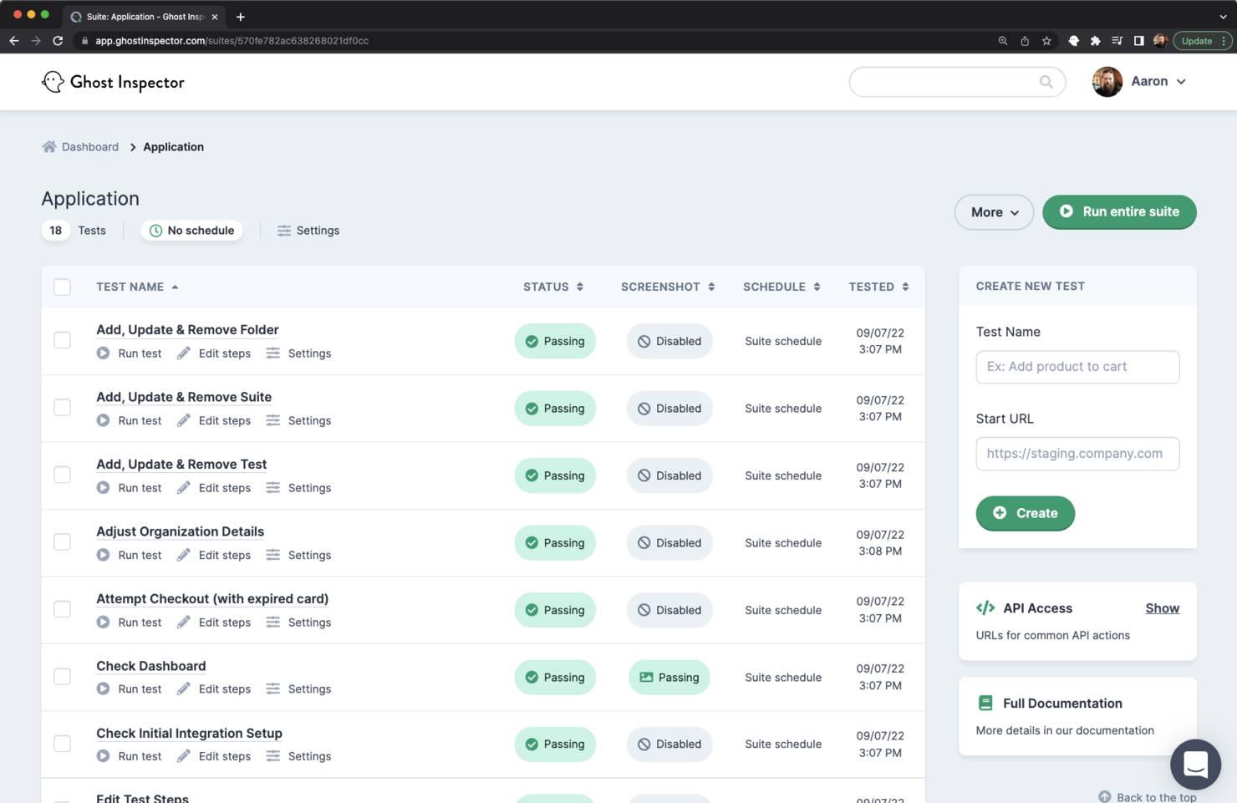Open the browser extensions puzzle icon
Image resolution: width=1237 pixels, height=803 pixels.
1095,41
